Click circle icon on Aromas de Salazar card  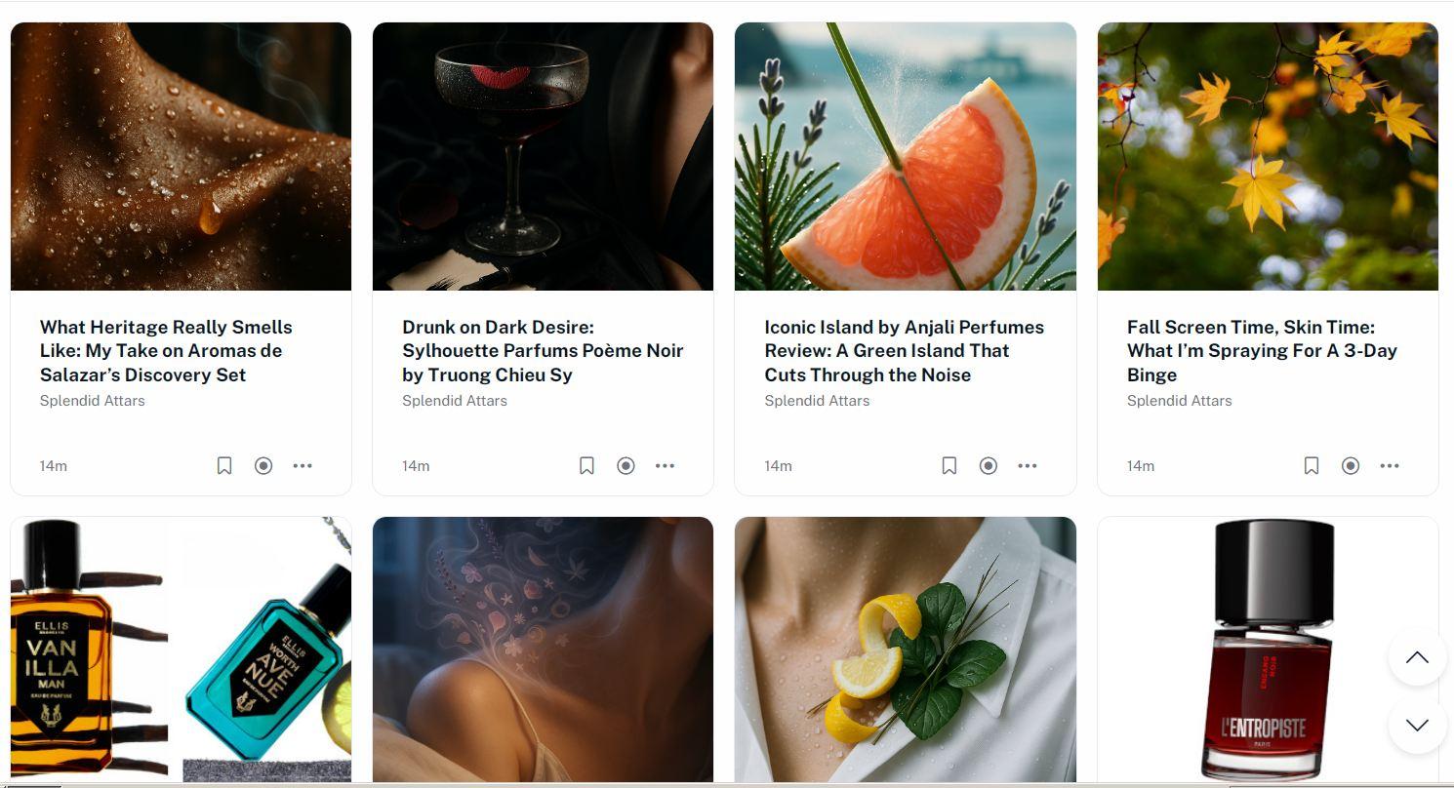pyautogui.click(x=263, y=466)
